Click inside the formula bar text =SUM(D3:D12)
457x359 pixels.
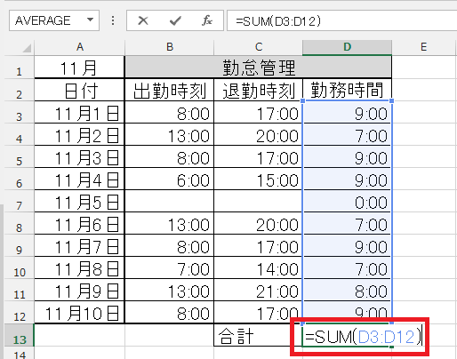(278, 21)
